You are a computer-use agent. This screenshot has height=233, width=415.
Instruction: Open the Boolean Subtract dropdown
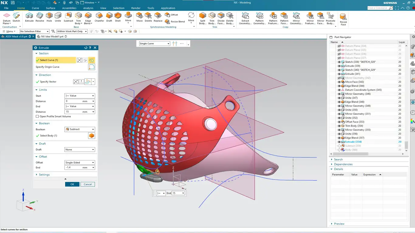point(80,129)
